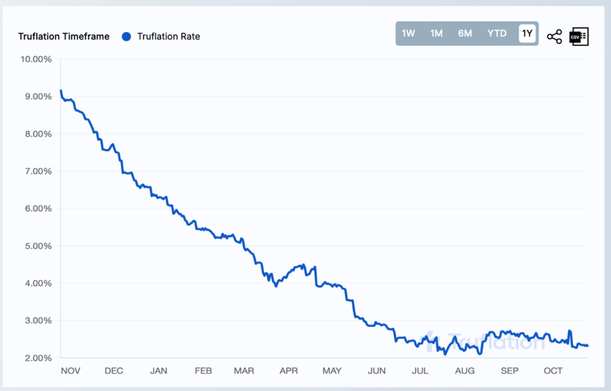611x391 pixels.
Task: Click the SEP x-axis label
Action: (x=510, y=371)
